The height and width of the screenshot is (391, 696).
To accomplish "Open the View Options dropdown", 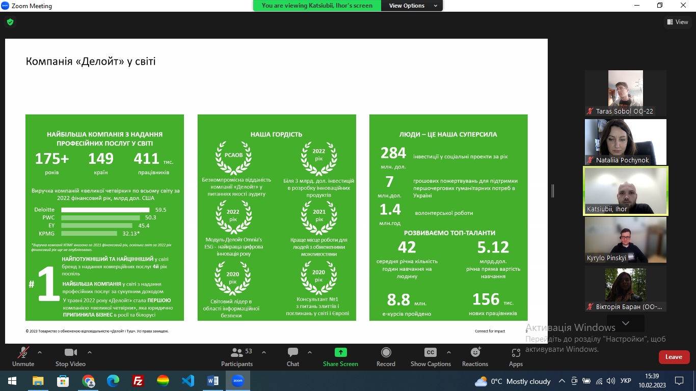I will click(x=413, y=6).
